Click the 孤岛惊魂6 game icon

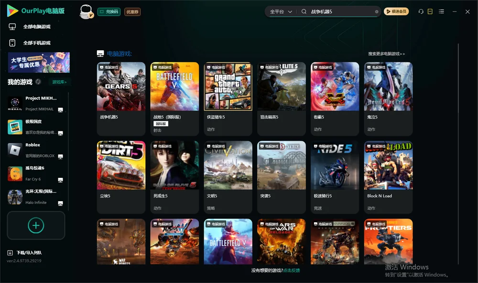[x=15, y=174]
